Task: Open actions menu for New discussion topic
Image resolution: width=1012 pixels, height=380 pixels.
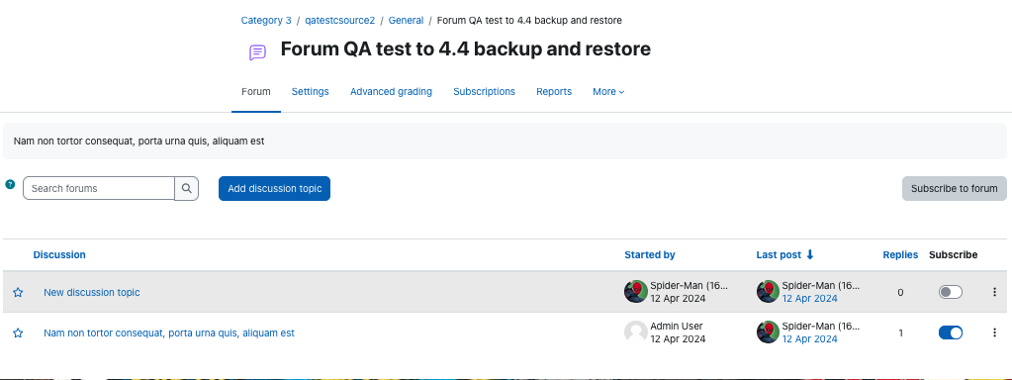Action: click(994, 292)
